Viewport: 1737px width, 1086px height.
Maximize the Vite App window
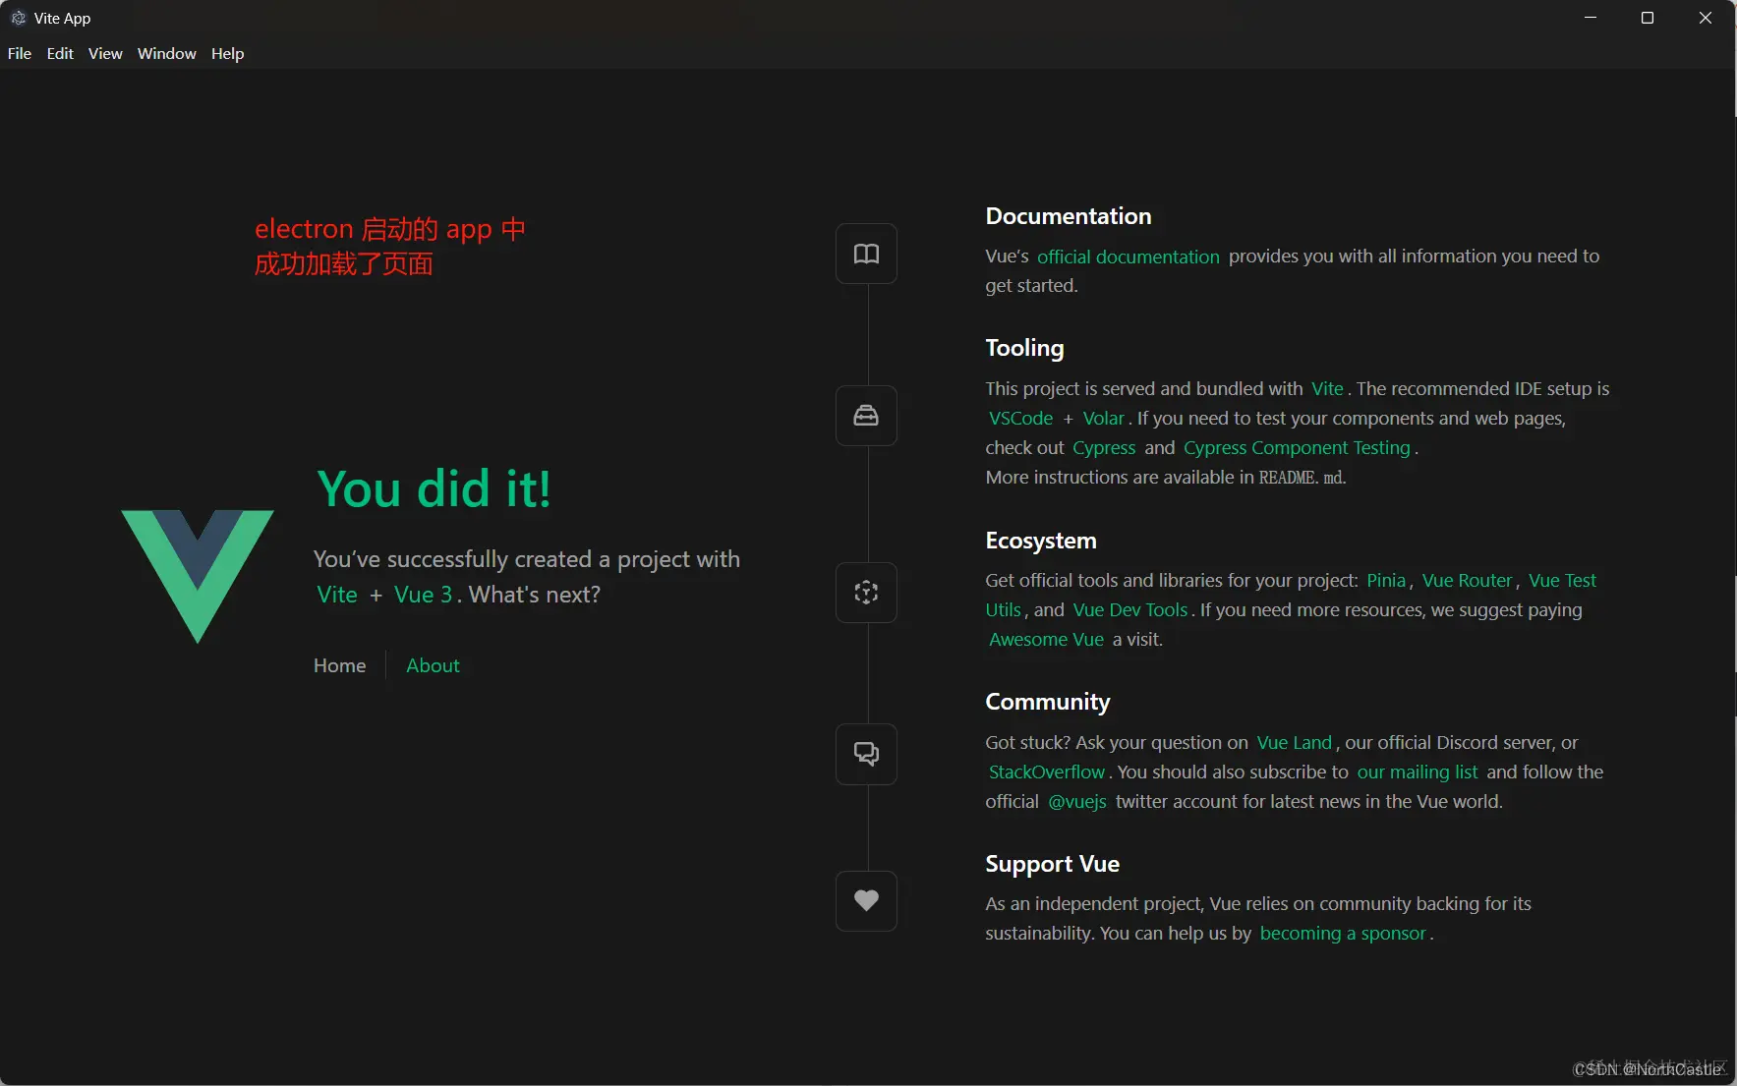1648,18
